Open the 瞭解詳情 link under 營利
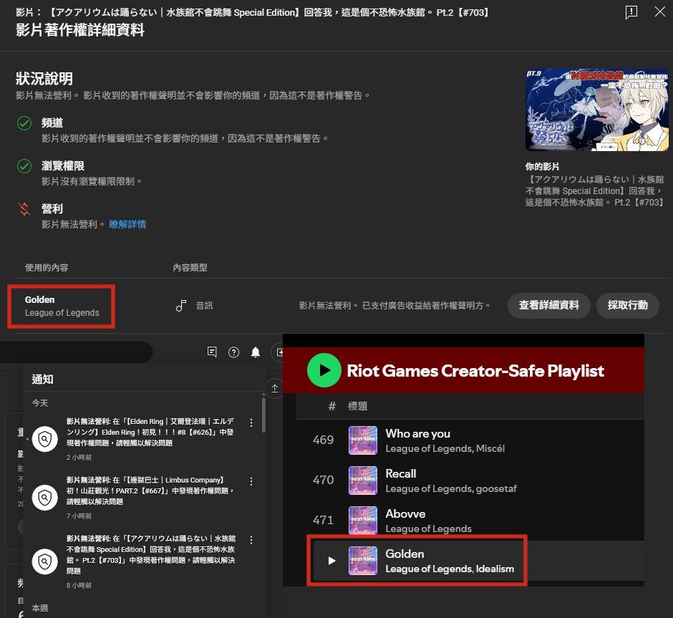673x618 pixels. click(x=127, y=224)
